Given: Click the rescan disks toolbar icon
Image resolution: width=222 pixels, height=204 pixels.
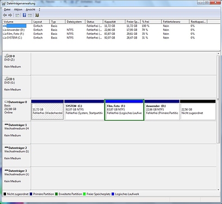Looking at the screenshot, I should [37, 15].
